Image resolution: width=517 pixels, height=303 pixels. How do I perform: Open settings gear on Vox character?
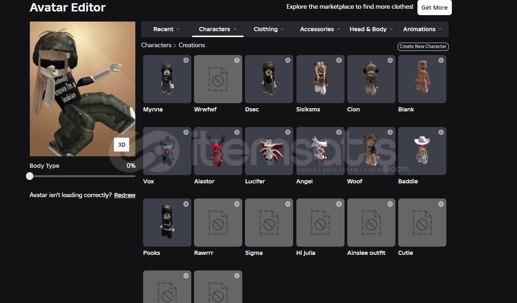point(186,132)
